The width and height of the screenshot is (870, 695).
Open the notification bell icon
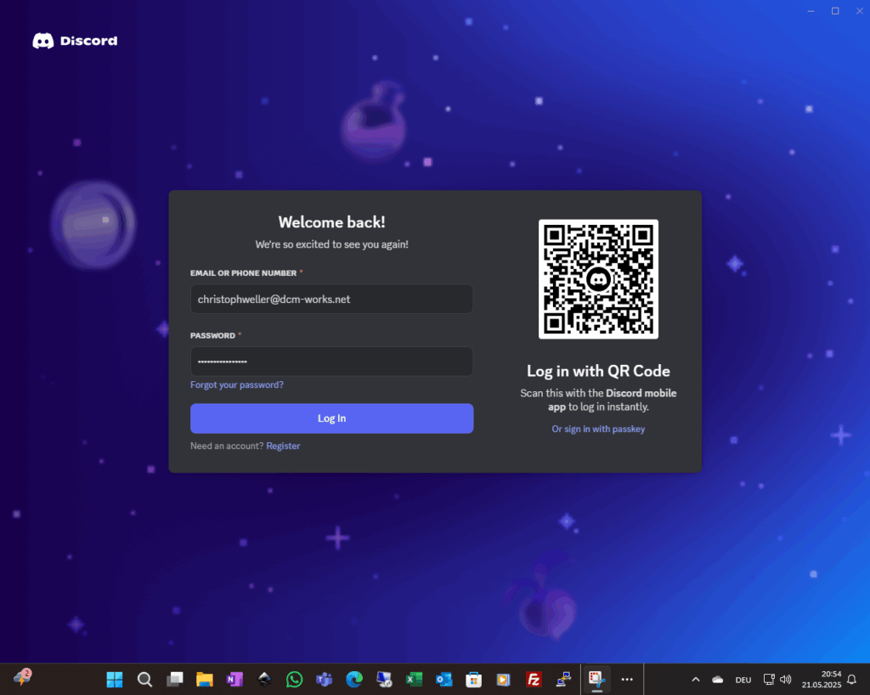852,680
